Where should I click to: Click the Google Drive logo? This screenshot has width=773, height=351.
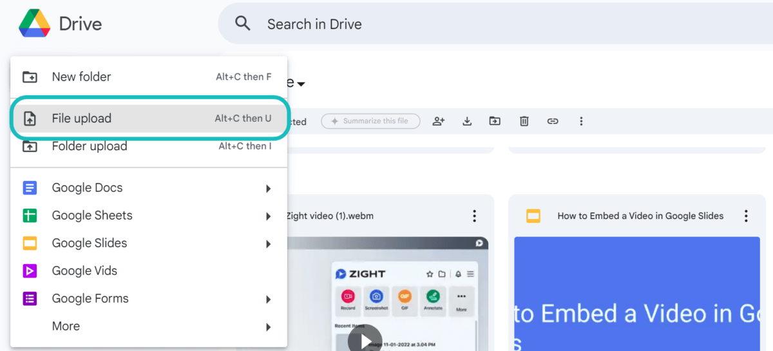[x=35, y=24]
